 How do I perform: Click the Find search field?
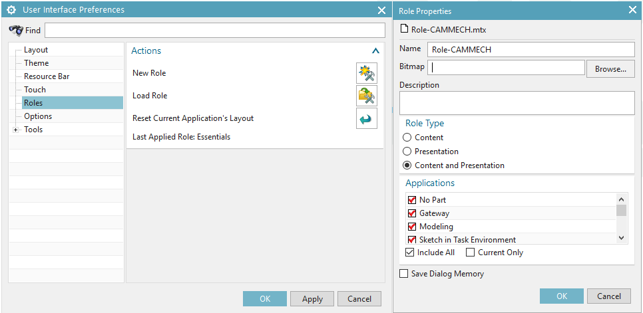[x=215, y=31]
